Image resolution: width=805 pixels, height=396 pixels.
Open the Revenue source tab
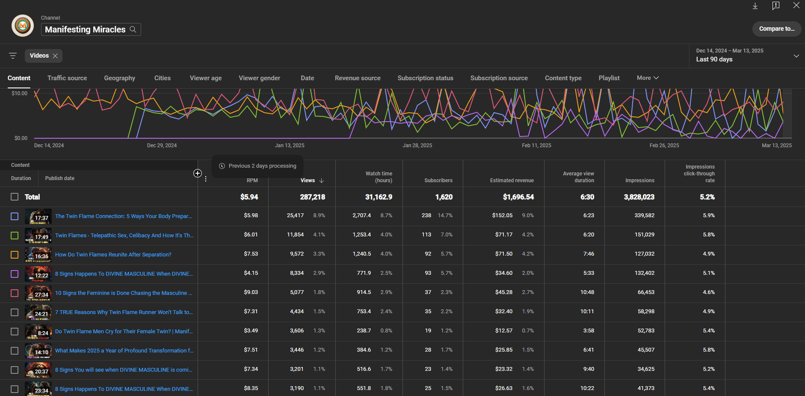click(358, 78)
